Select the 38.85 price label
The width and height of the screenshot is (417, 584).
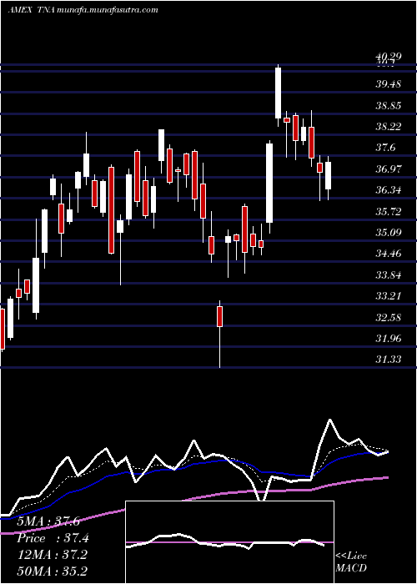(x=389, y=105)
